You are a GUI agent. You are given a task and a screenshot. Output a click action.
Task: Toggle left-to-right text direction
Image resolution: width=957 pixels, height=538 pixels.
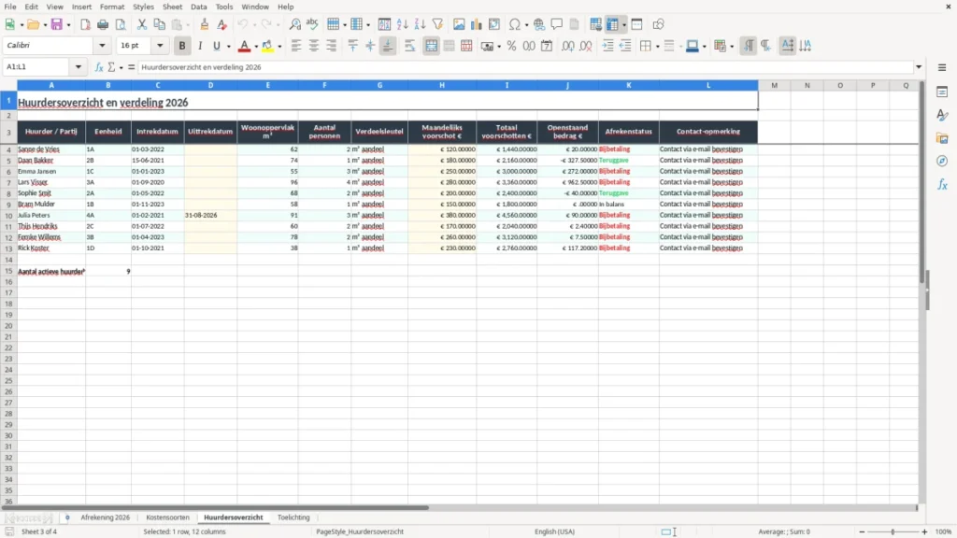pyautogui.click(x=749, y=46)
